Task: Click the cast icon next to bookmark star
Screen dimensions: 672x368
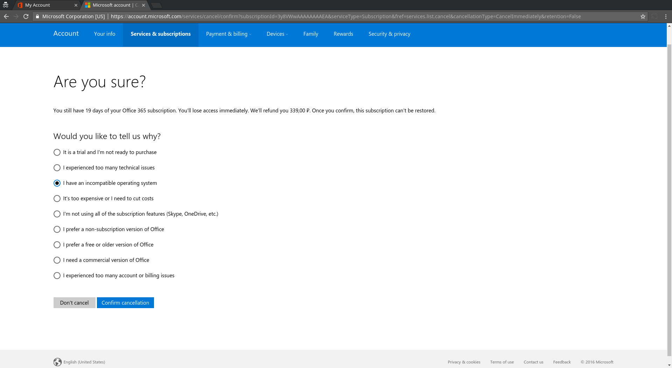Action: [654, 16]
